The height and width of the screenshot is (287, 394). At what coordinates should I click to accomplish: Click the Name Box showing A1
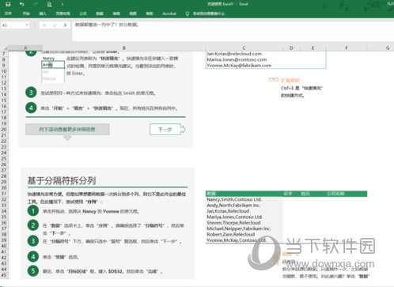(13, 25)
